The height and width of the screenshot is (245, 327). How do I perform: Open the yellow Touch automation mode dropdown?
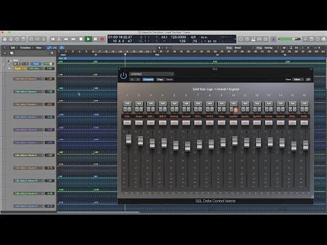click(x=20, y=68)
